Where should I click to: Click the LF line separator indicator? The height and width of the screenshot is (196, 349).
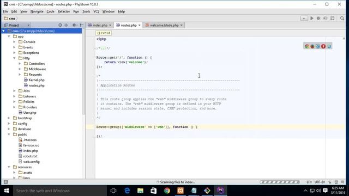309,182
